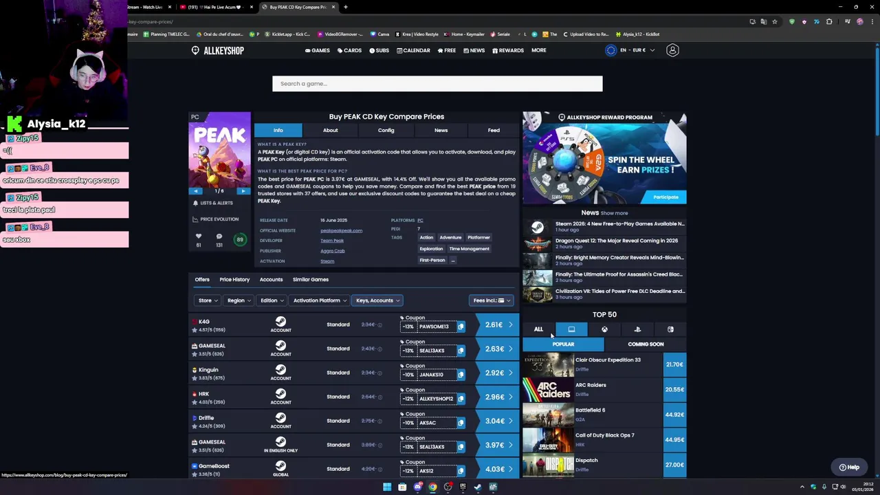The height and width of the screenshot is (495, 880).
Task: Click the Help chat button
Action: (x=849, y=467)
